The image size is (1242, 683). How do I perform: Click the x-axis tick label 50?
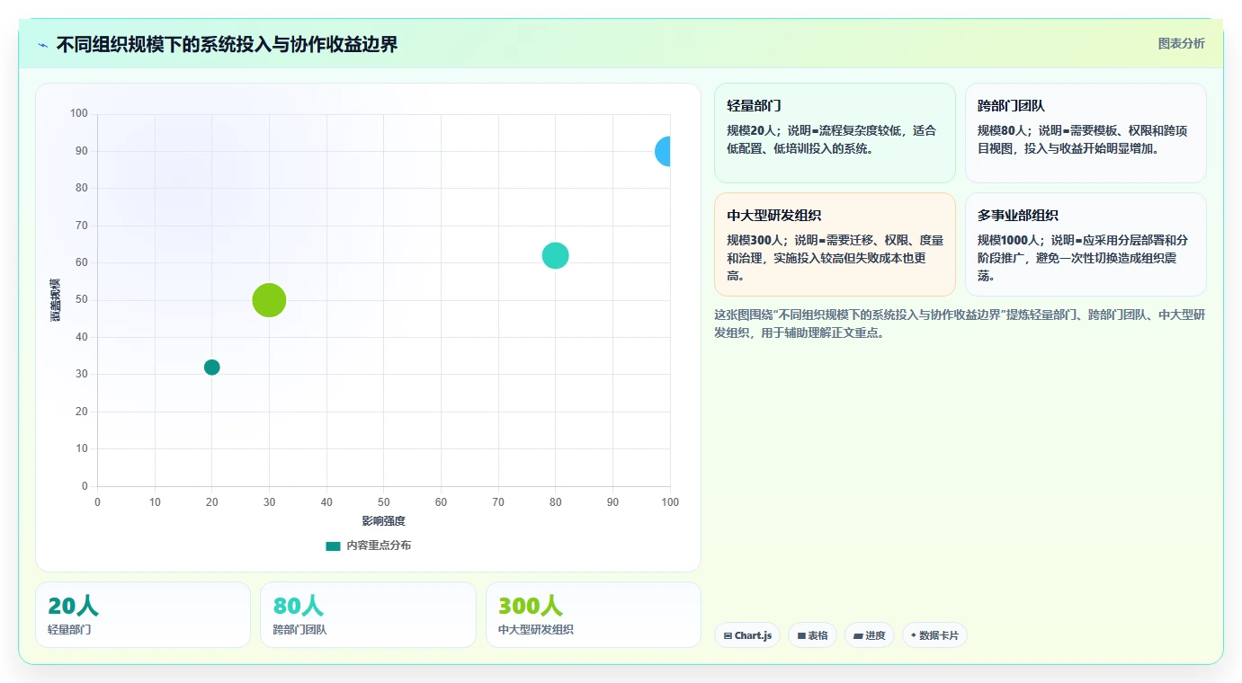(384, 501)
